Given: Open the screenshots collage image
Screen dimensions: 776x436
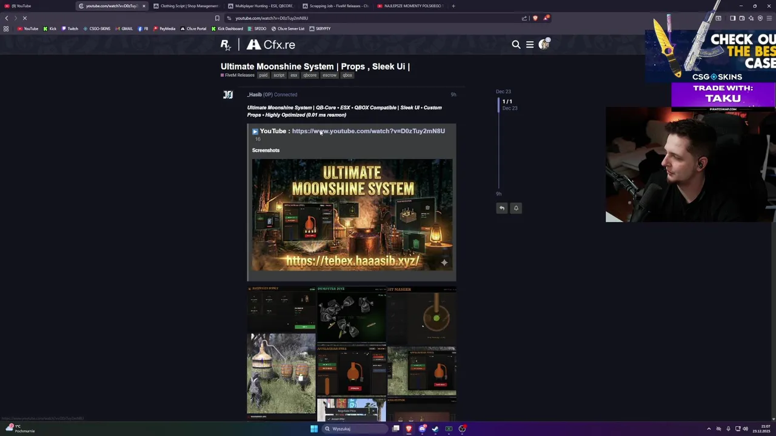Looking at the screenshot, I should 352,354.
